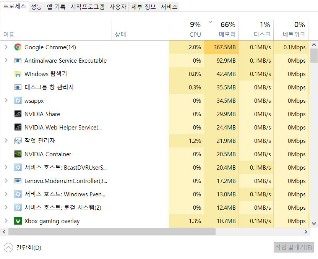Click the horizontal scroll right arrow
The height and width of the screenshot is (259, 318).
tap(306, 231)
